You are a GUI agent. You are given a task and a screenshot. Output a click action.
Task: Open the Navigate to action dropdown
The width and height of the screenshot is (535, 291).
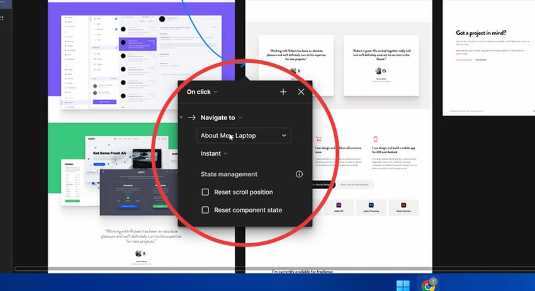tap(221, 118)
